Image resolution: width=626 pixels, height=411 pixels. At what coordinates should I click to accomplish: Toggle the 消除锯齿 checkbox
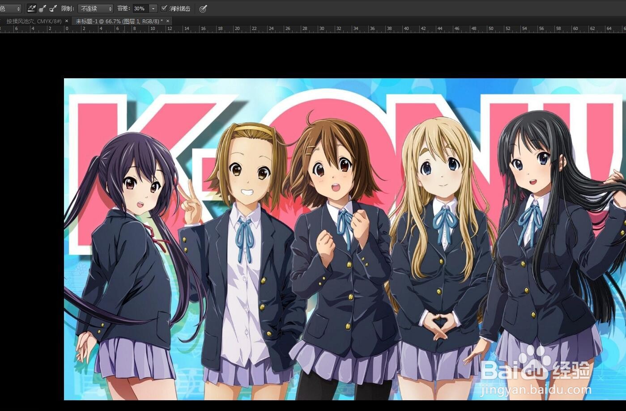[164, 8]
